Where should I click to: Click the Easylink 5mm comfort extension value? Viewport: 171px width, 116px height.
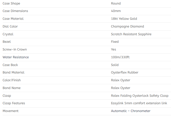click(x=139, y=103)
